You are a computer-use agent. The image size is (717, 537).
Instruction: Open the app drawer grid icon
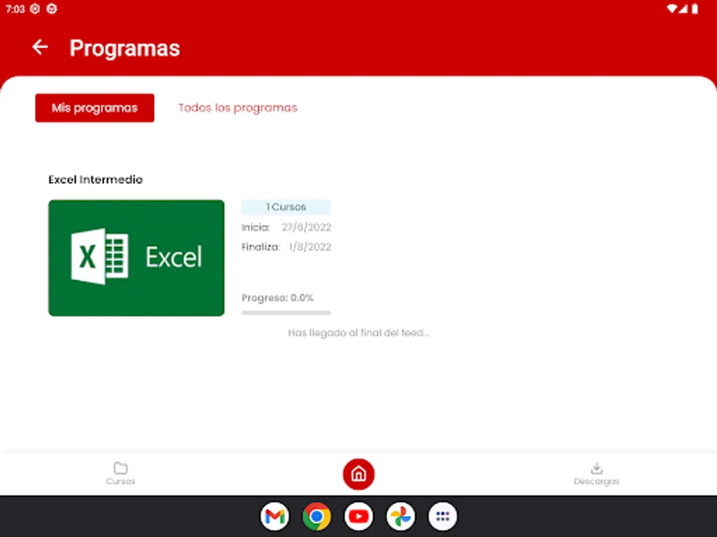click(443, 516)
